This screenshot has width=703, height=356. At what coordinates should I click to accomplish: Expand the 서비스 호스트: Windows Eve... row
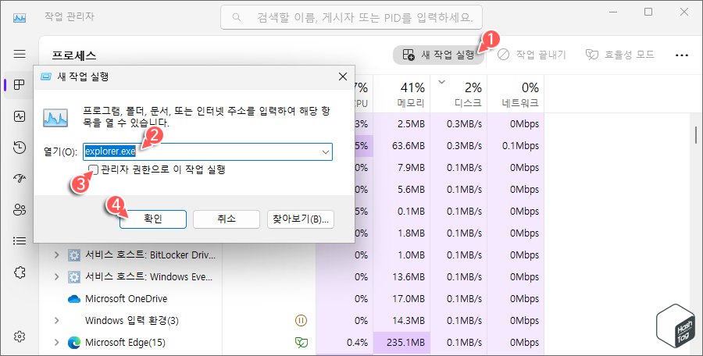56,276
